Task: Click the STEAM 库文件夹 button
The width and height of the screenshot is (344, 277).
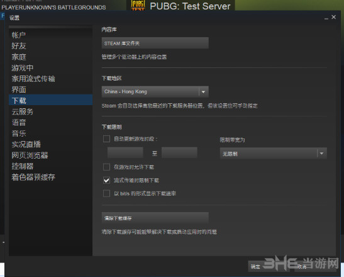Action: click(x=155, y=43)
